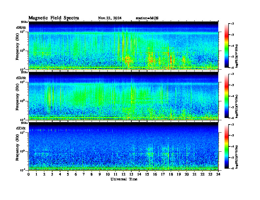Click the "32Hz" label atop the dH/dt panel
The image size is (260, 200).
click(x=24, y=22)
